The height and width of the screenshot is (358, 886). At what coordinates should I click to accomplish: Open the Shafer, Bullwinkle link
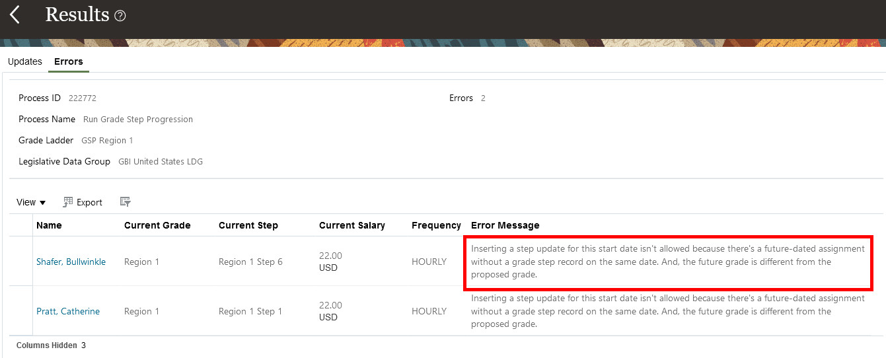click(71, 262)
